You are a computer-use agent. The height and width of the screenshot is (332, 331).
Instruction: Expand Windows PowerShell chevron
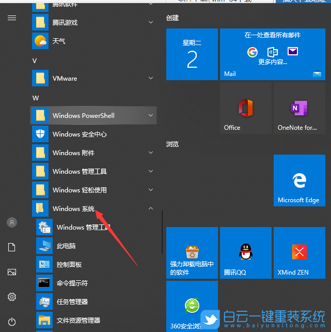(x=151, y=115)
